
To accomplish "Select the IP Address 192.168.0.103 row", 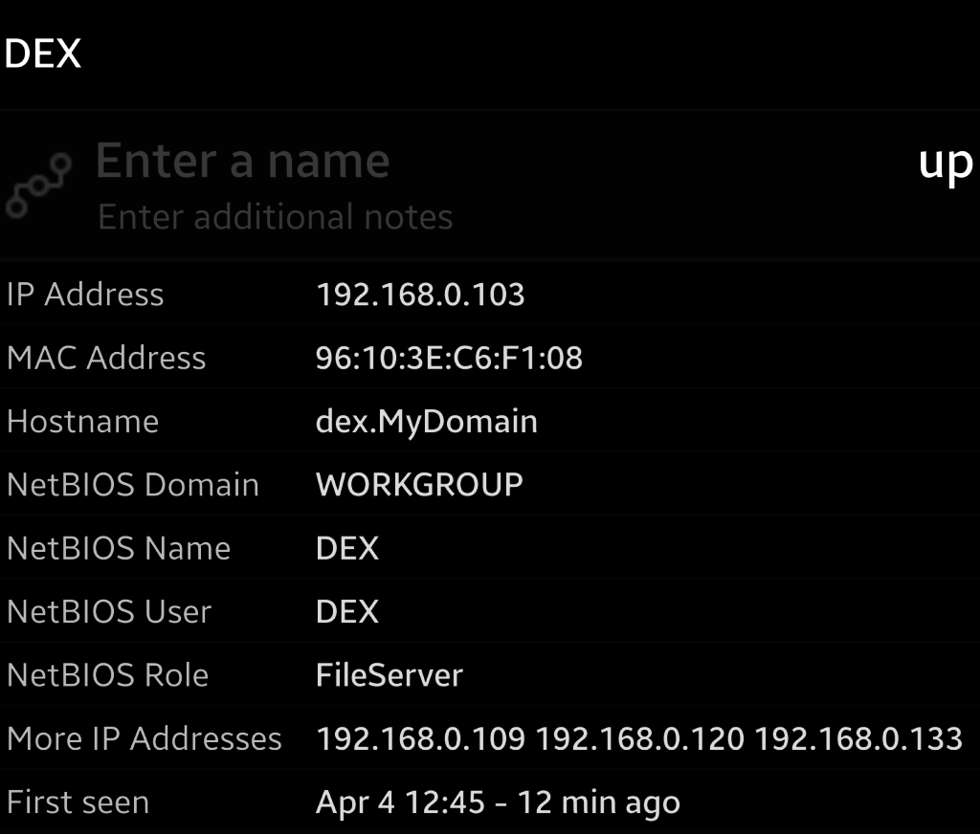I will 490,294.
